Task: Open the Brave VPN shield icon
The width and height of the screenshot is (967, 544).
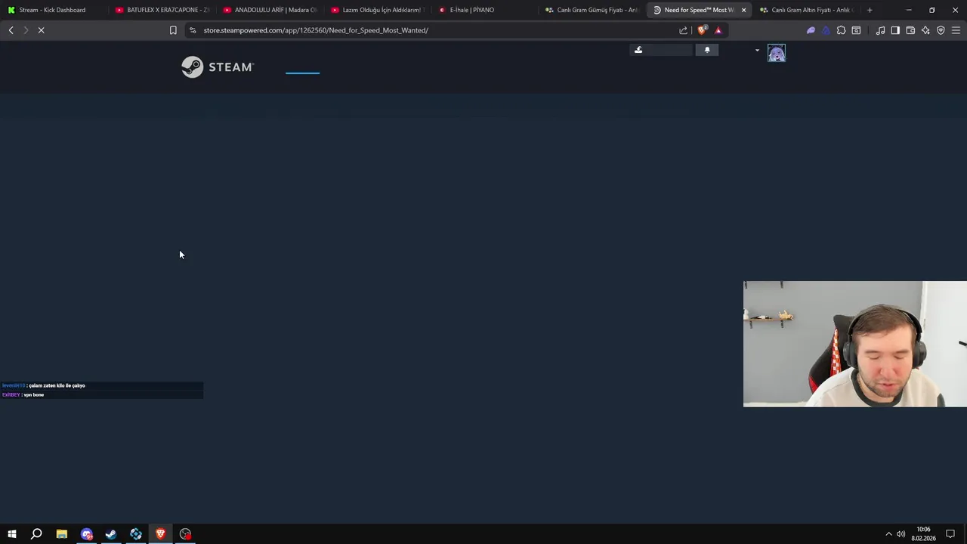Action: 941,30
